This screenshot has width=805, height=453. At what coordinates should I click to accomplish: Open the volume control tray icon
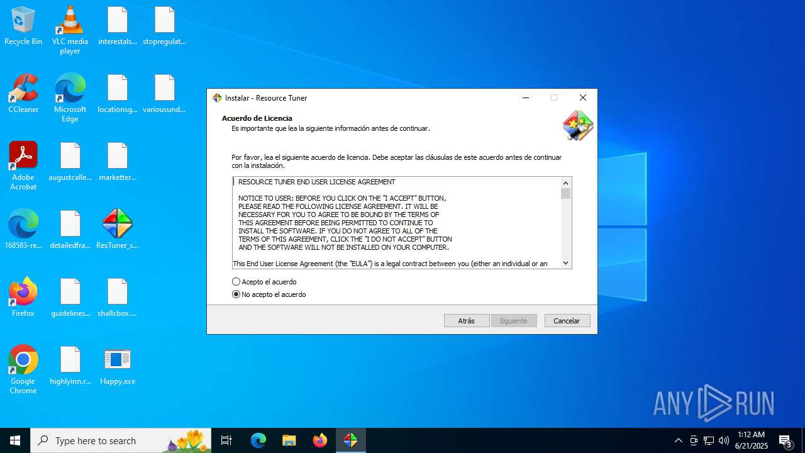(724, 440)
